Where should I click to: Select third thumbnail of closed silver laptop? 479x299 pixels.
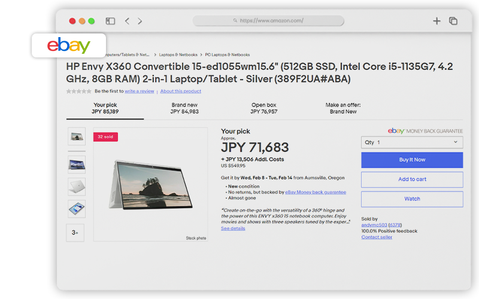point(77,187)
